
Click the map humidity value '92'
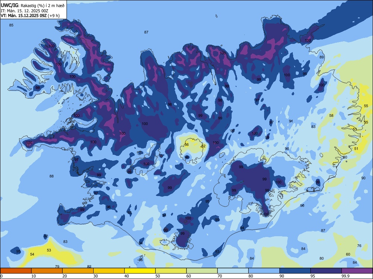pyautogui.click(x=46, y=236)
